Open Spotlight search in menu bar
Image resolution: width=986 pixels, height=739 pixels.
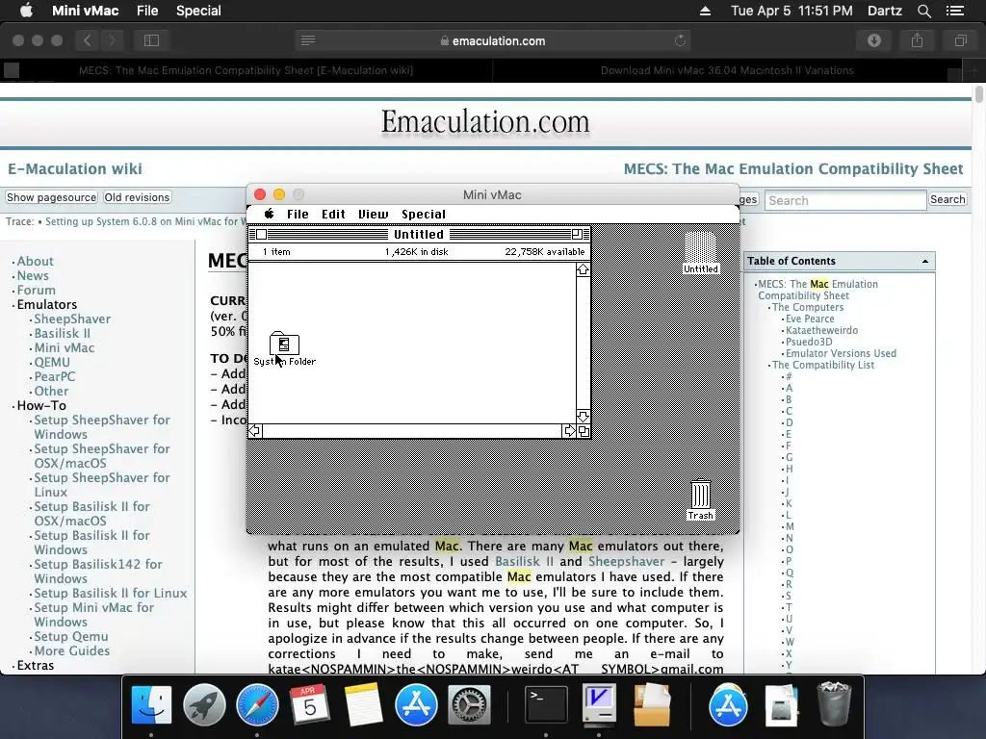[x=923, y=11]
